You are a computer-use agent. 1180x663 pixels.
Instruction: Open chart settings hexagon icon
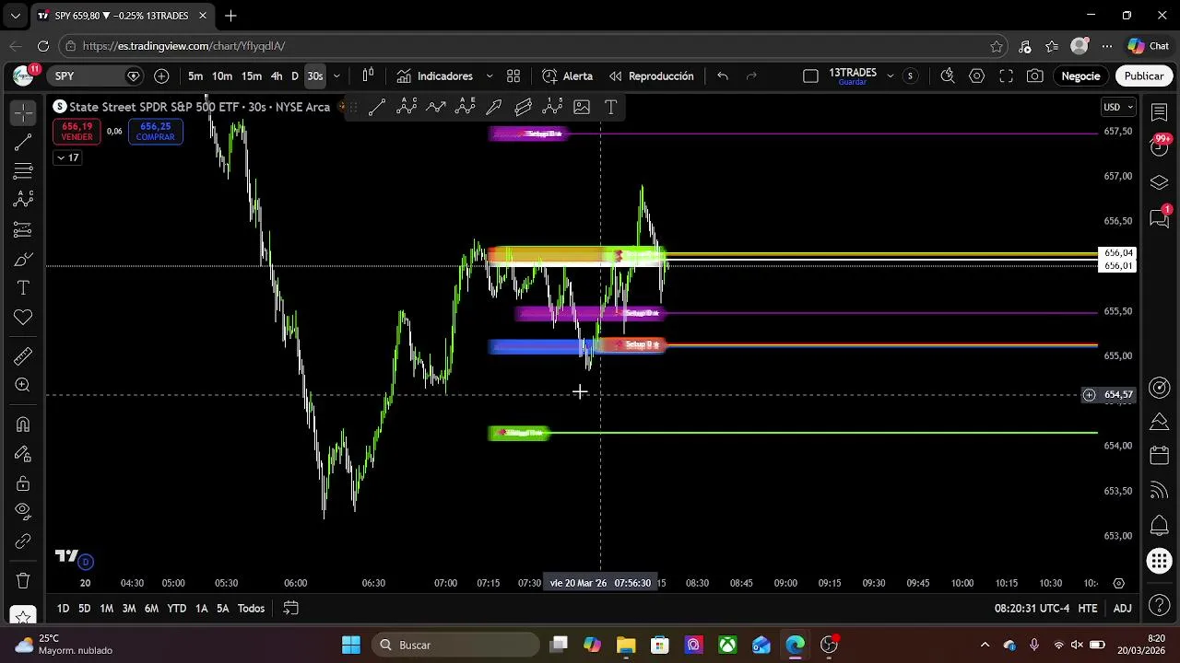[977, 76]
